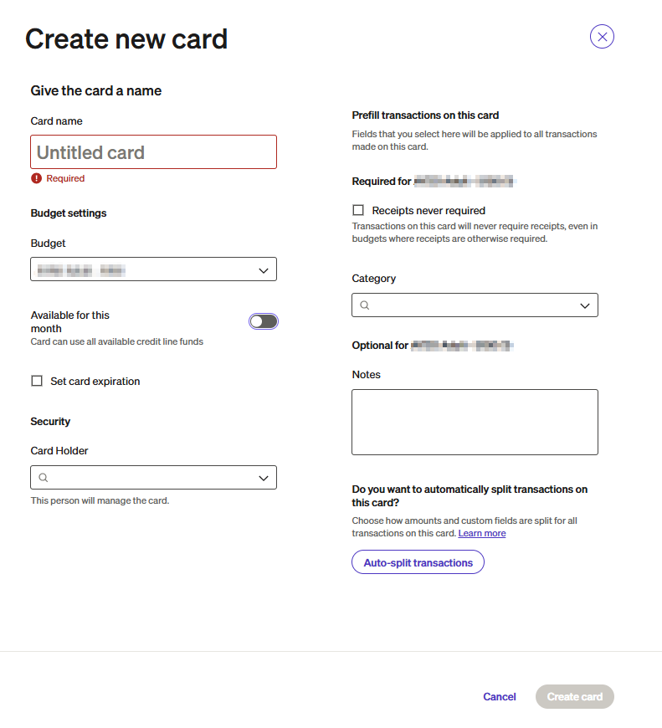
Task: Click the Set card expiration label
Action: 95,381
